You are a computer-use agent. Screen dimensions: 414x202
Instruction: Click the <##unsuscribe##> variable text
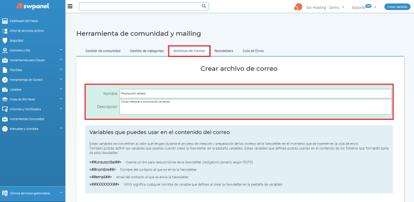pyautogui.click(x=105, y=162)
